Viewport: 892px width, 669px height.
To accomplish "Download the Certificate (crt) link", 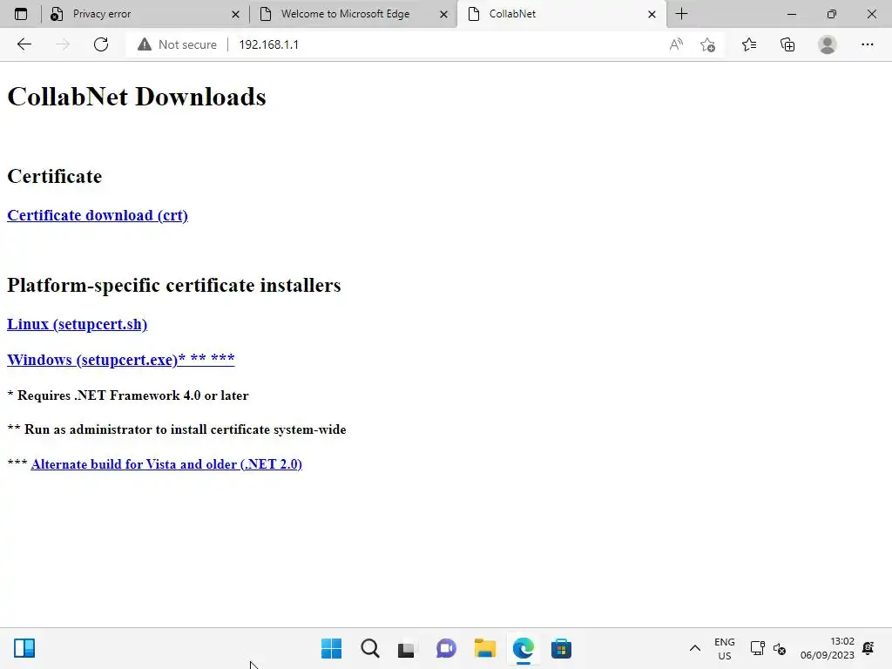I will pyautogui.click(x=98, y=216).
